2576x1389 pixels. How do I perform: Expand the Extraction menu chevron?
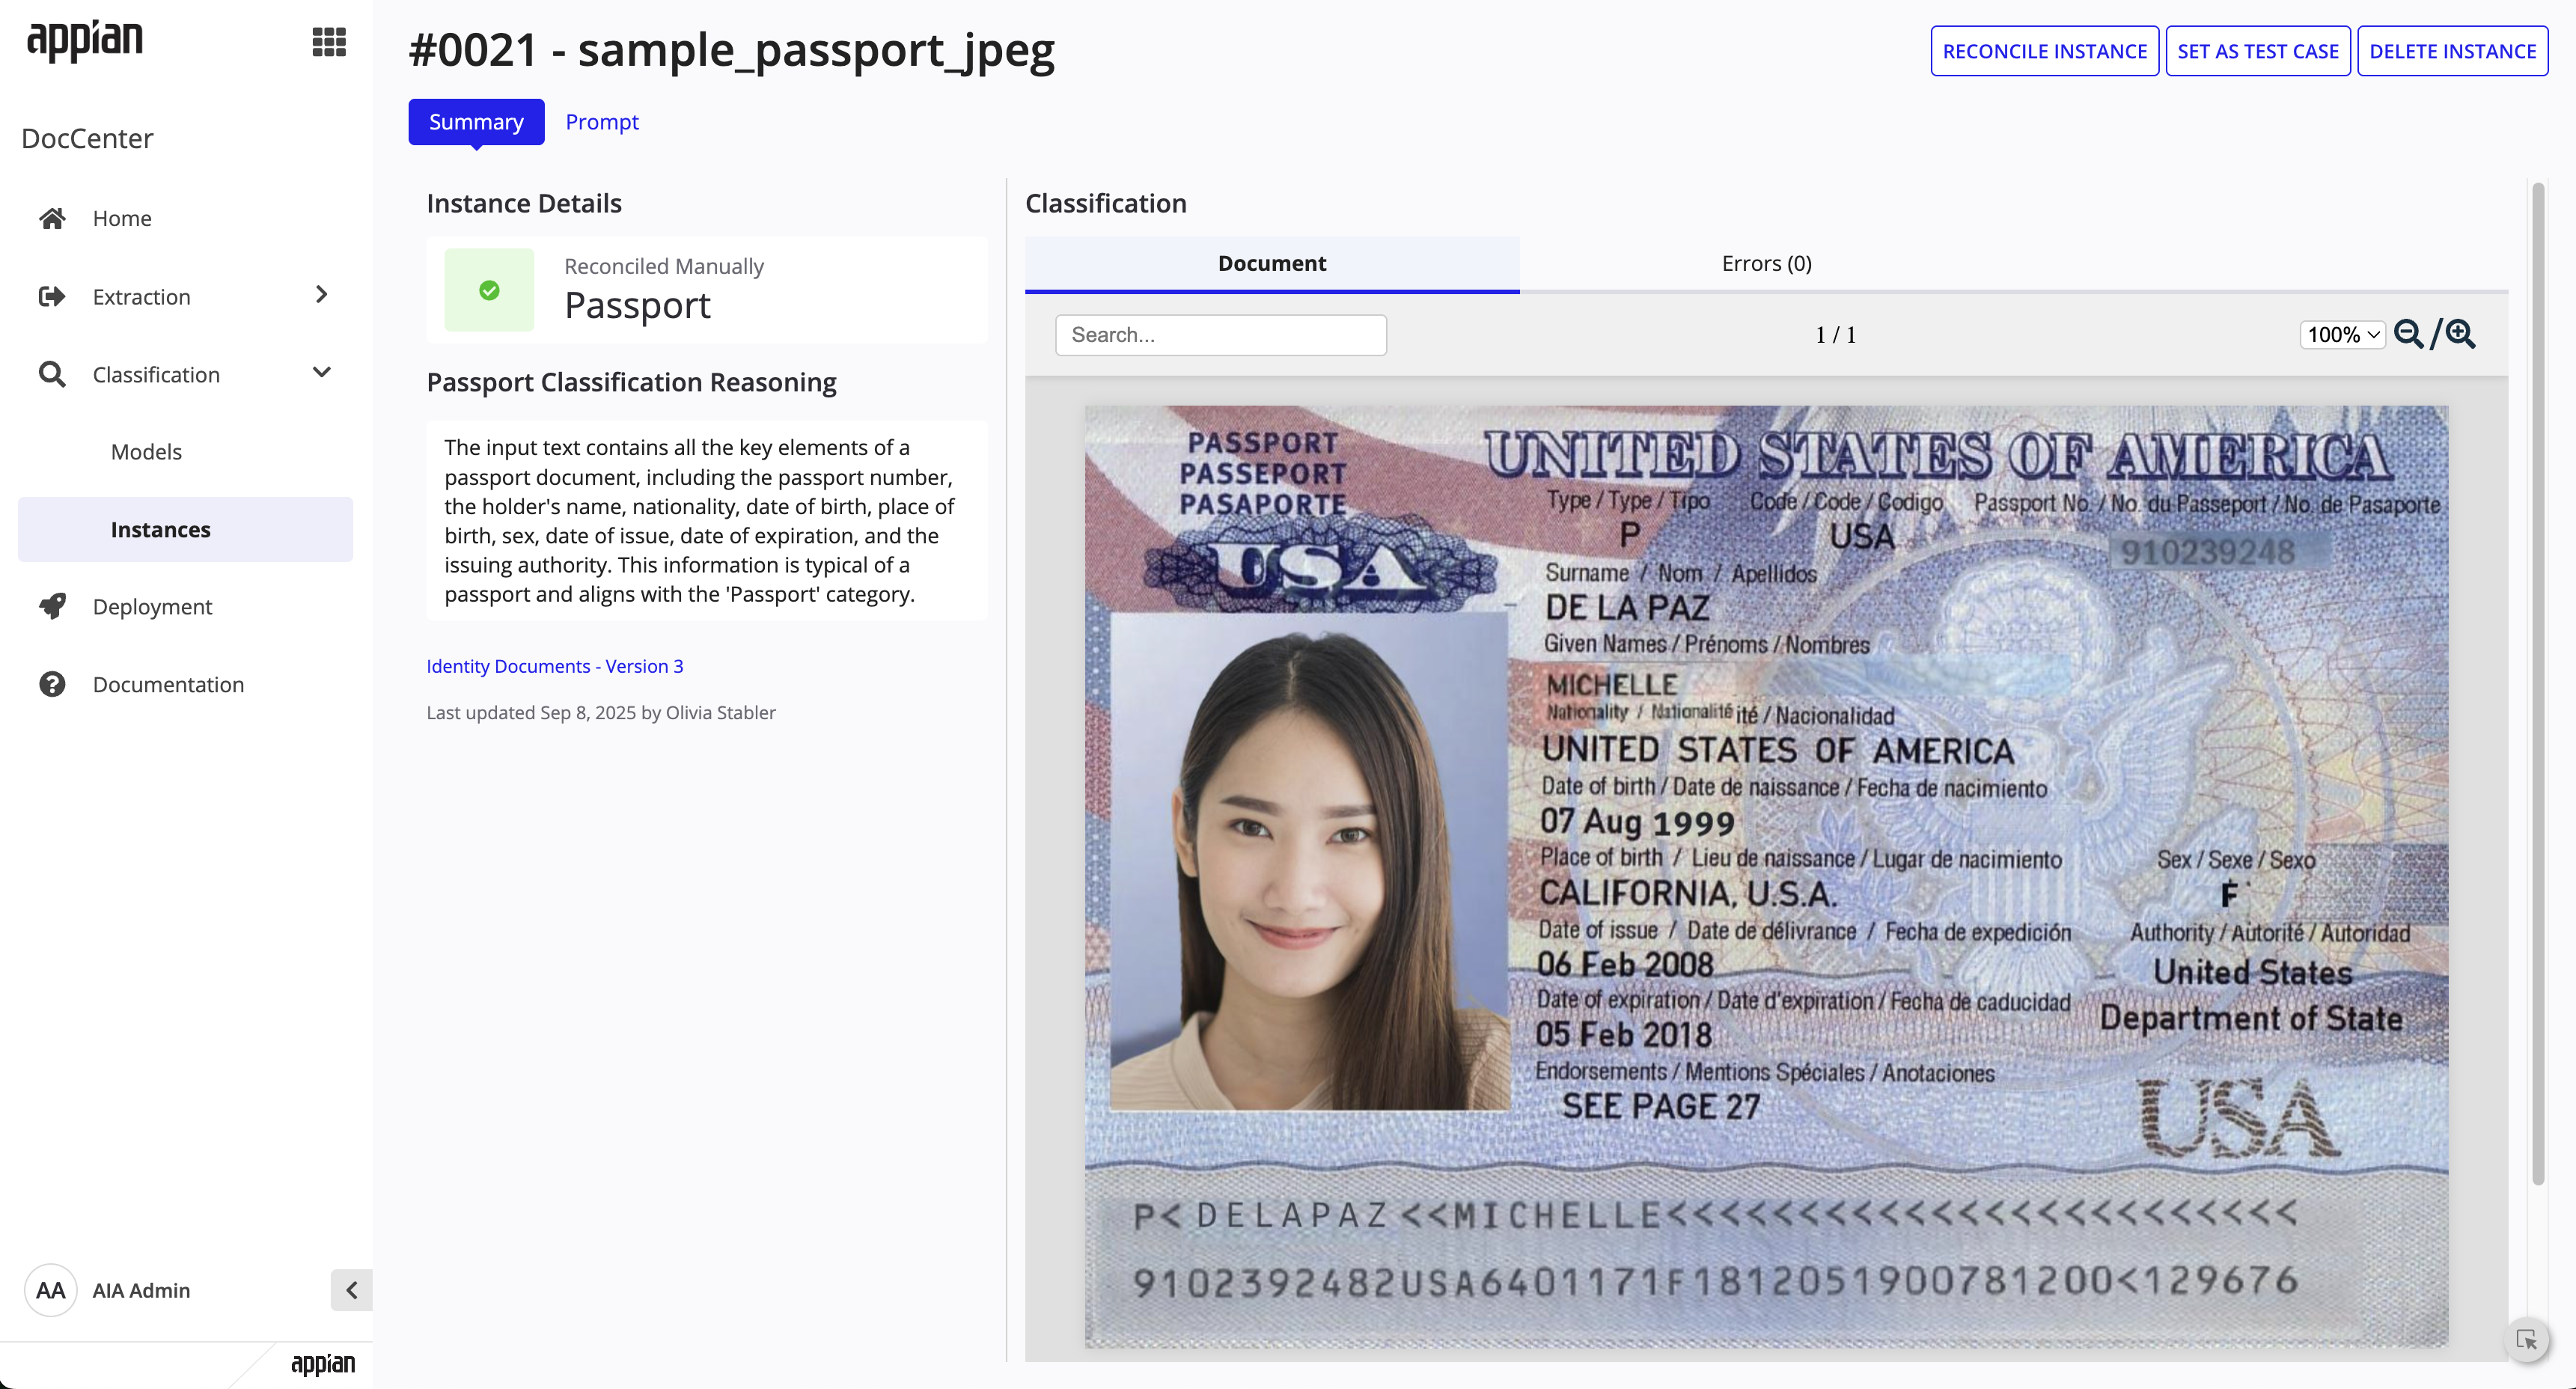[x=321, y=294]
